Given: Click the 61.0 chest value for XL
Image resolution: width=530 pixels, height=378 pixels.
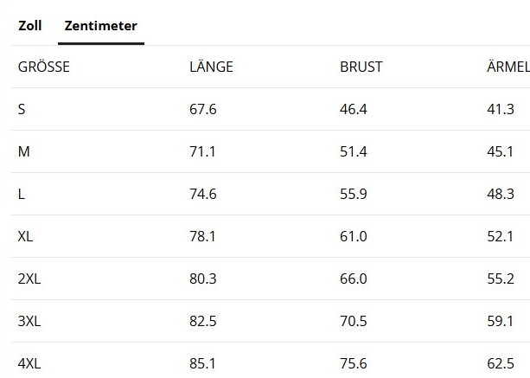Looking at the screenshot, I should [x=354, y=236].
